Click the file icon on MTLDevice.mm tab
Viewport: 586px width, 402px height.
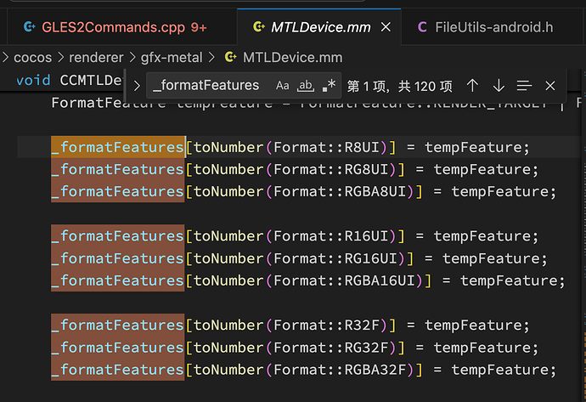pos(259,27)
